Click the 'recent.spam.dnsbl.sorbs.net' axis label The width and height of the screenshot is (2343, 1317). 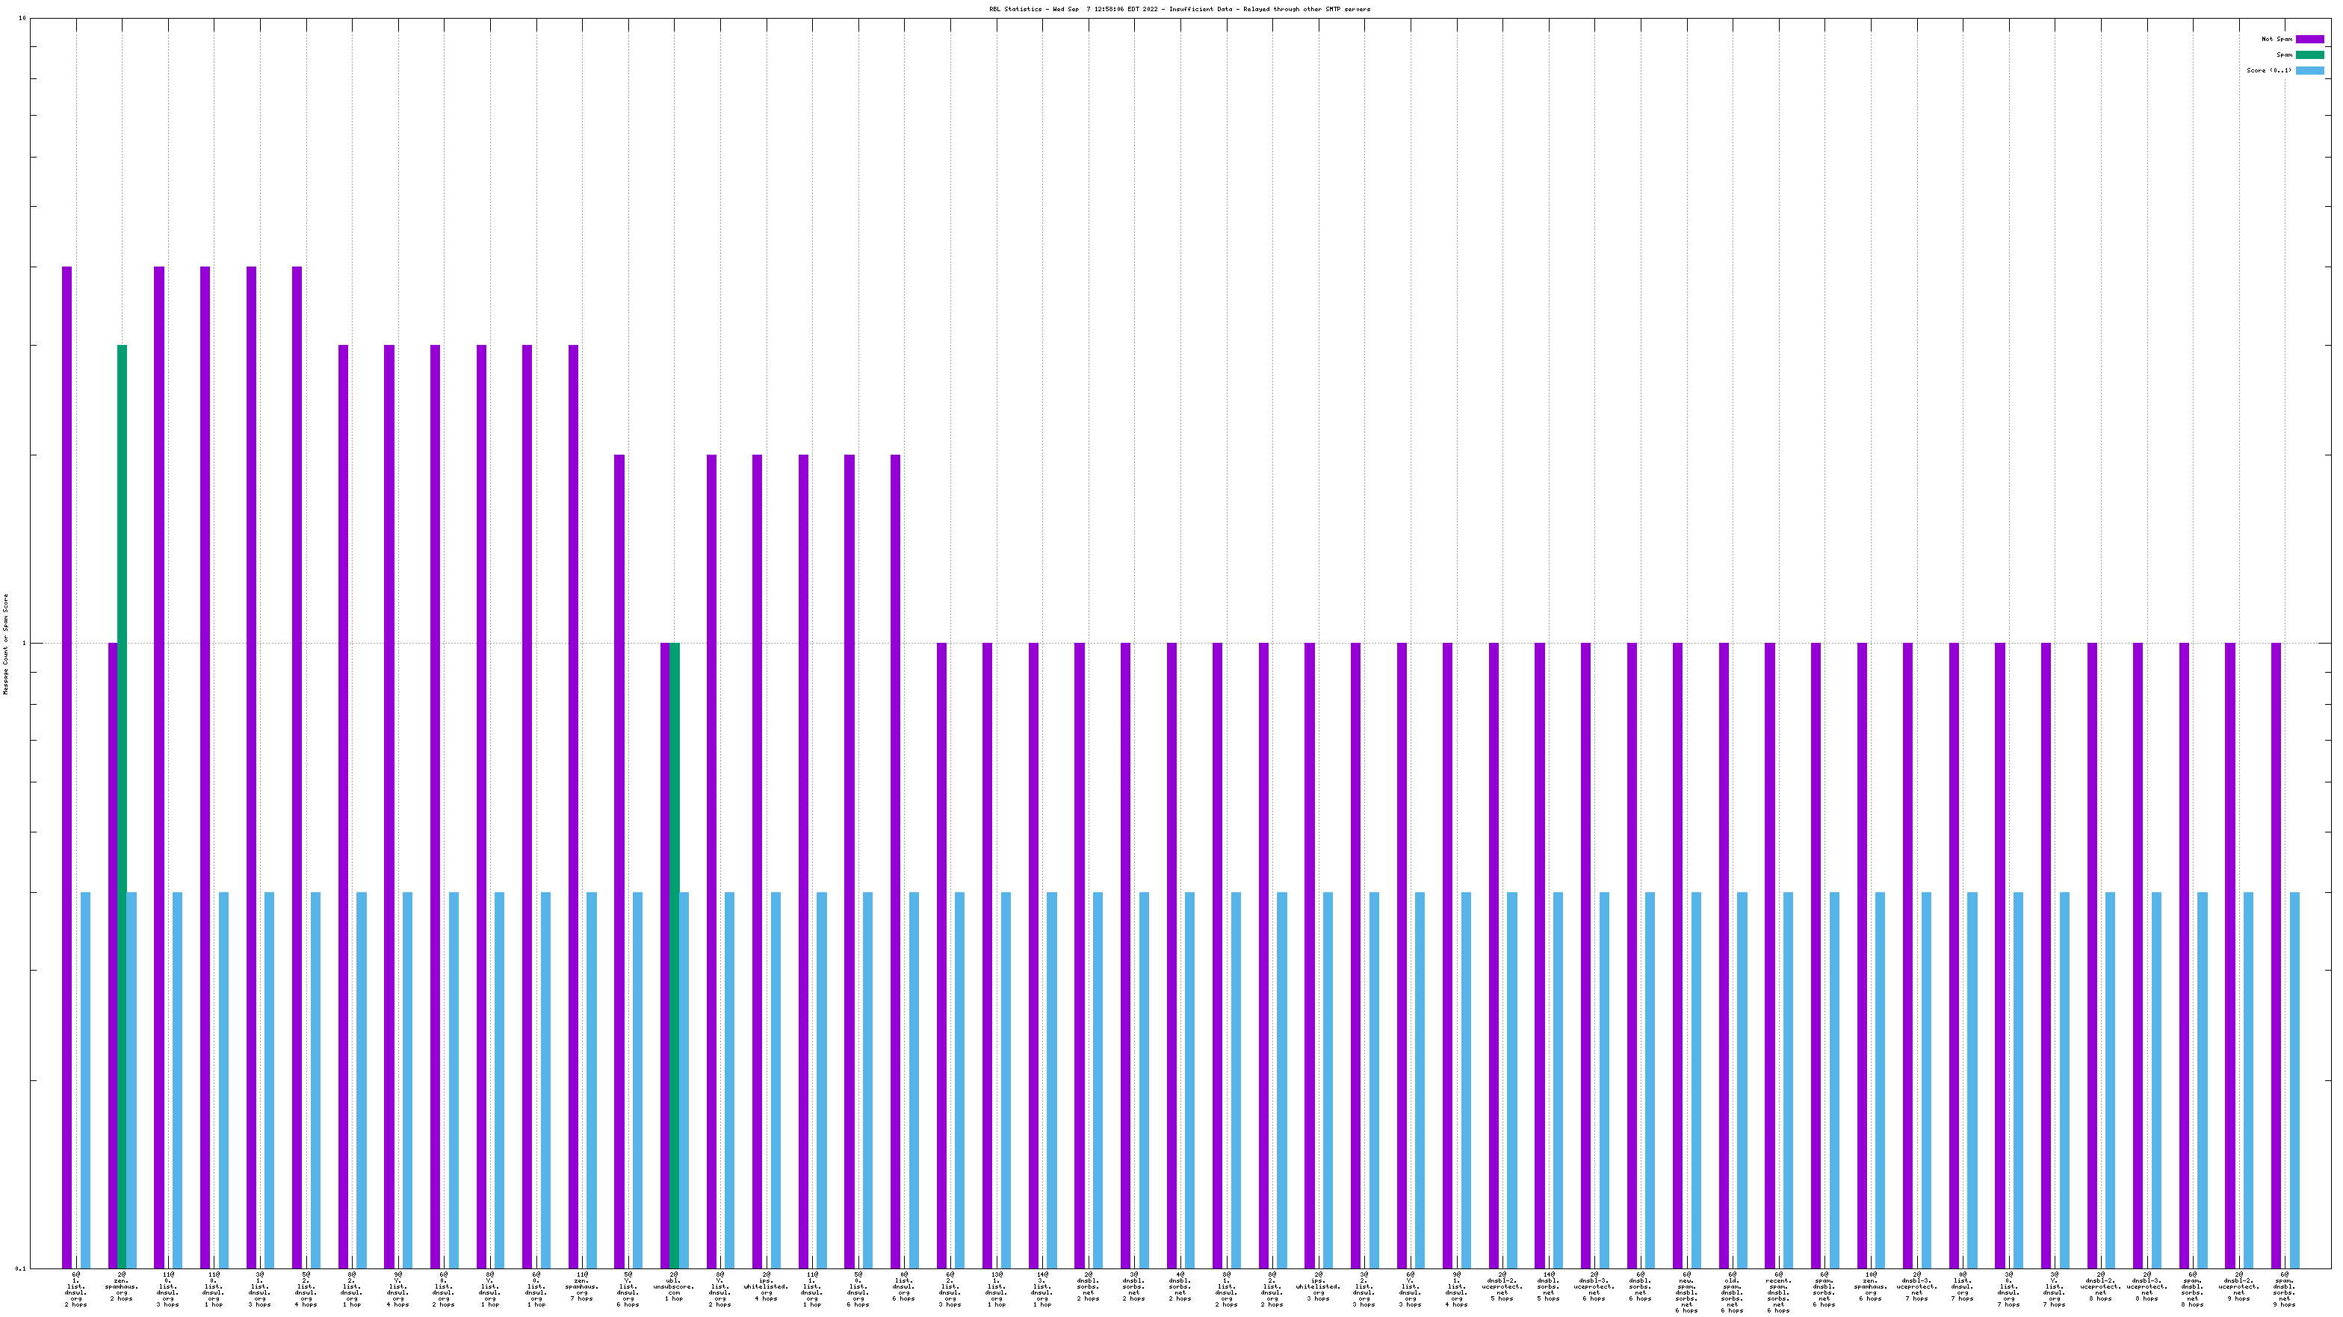click(x=1777, y=1292)
